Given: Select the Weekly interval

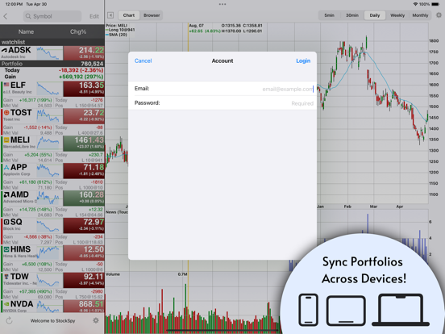Looking at the screenshot, I should click(397, 15).
